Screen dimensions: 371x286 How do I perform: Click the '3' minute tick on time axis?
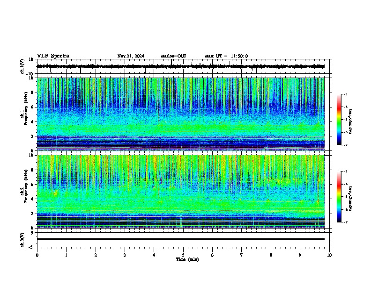click(x=125, y=255)
